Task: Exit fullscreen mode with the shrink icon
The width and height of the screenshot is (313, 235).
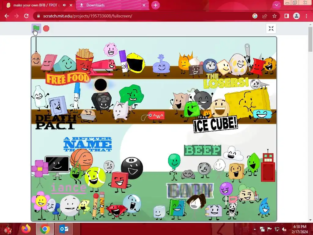Action: click(x=271, y=28)
